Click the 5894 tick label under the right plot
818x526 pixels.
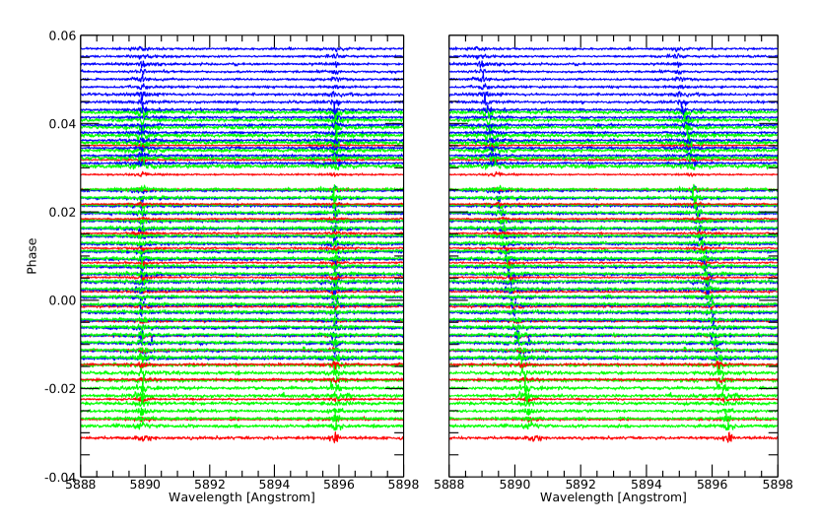pyautogui.click(x=647, y=485)
